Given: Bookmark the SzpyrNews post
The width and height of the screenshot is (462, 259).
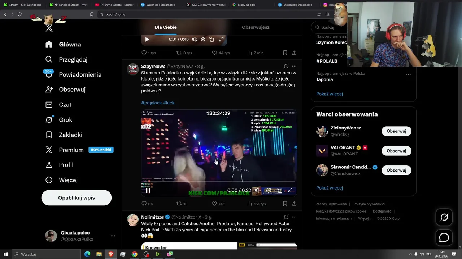Looking at the screenshot, I should tap(285, 204).
